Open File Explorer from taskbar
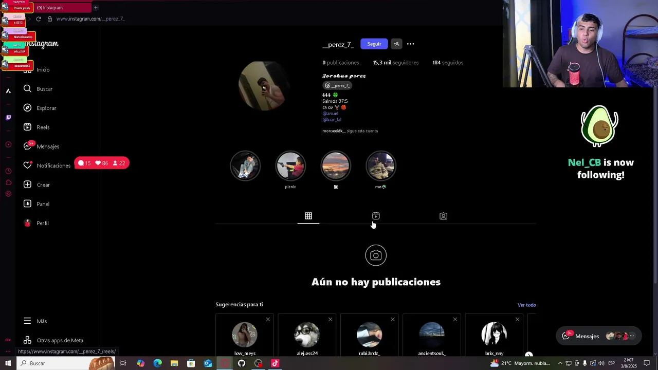Viewport: 658px width, 370px height. (174, 363)
